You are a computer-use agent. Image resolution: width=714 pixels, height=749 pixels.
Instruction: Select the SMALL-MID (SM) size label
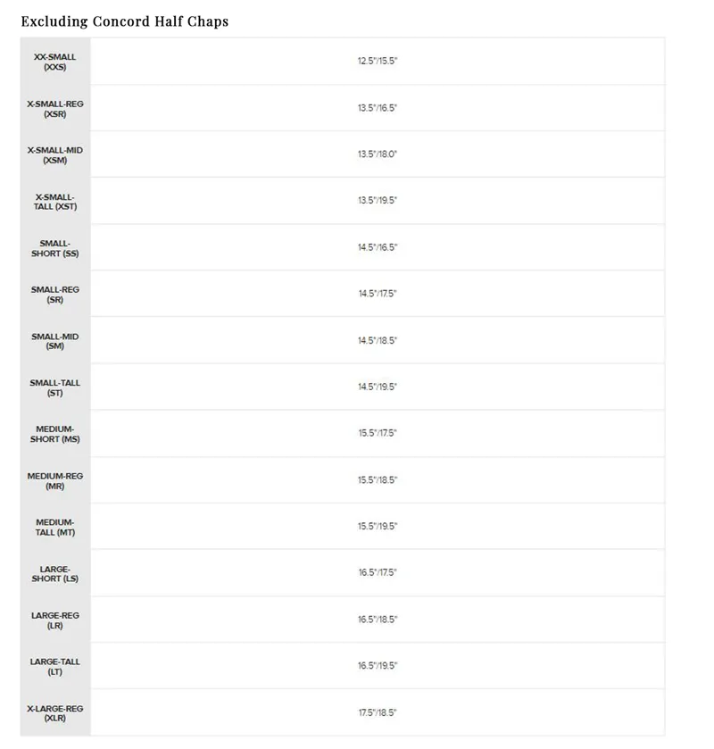click(x=55, y=341)
